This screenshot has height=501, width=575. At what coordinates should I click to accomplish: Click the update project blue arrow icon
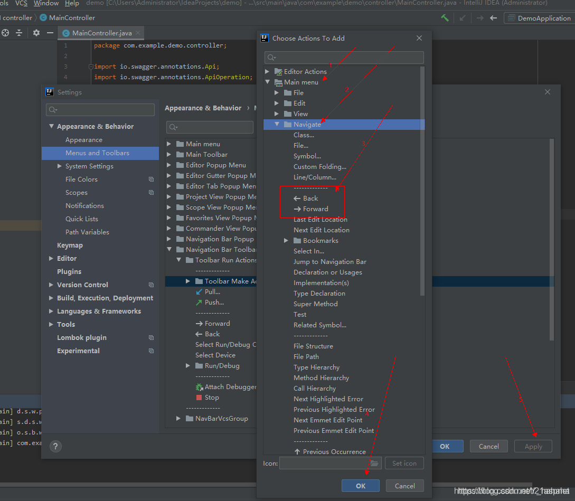coord(463,17)
